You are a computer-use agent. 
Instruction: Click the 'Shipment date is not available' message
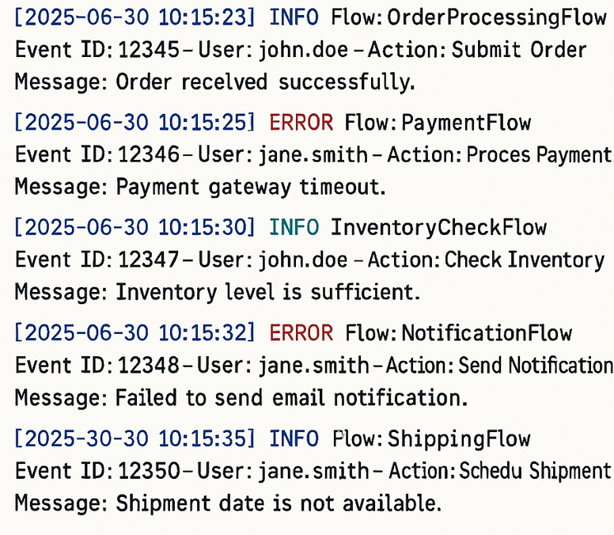279,503
